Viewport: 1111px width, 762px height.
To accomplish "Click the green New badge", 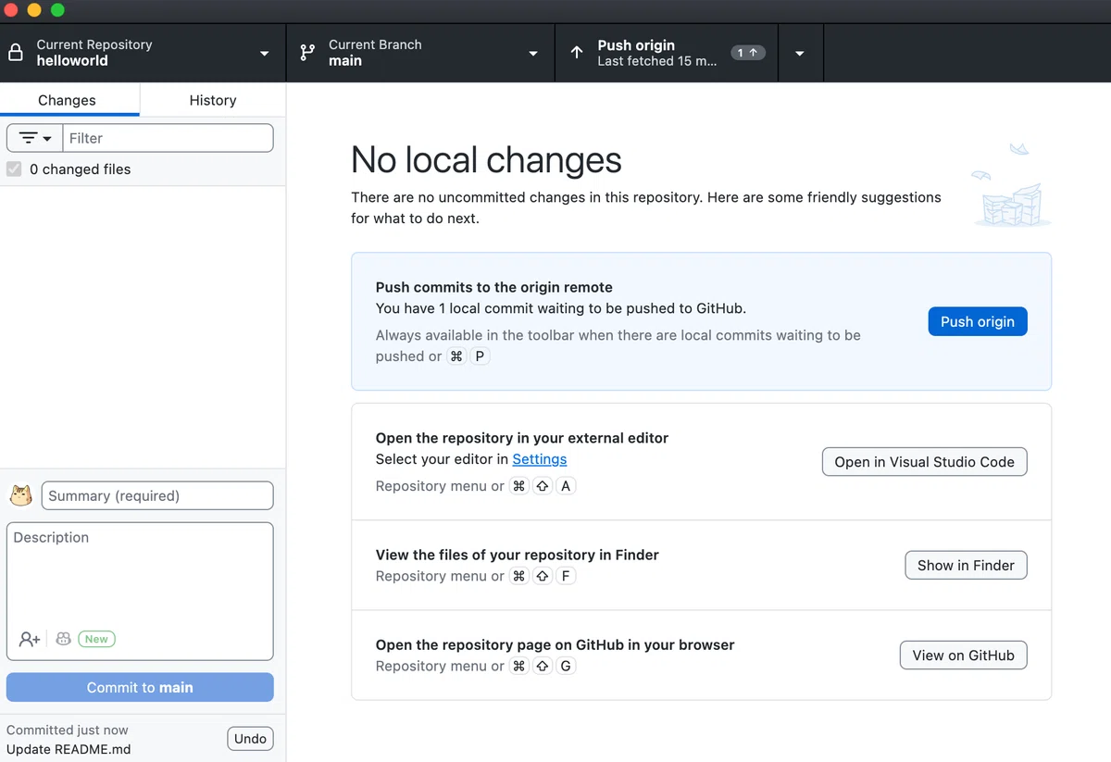I will point(96,639).
